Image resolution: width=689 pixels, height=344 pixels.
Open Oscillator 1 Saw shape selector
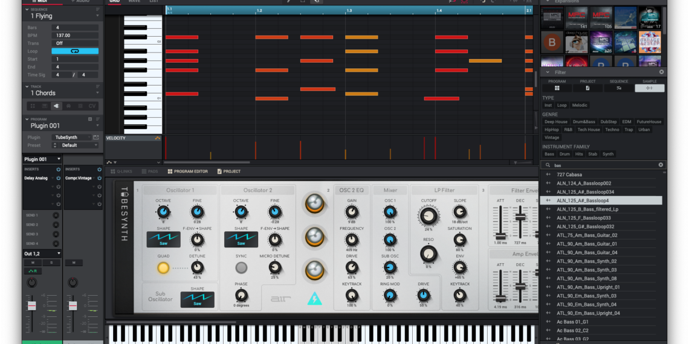click(163, 240)
